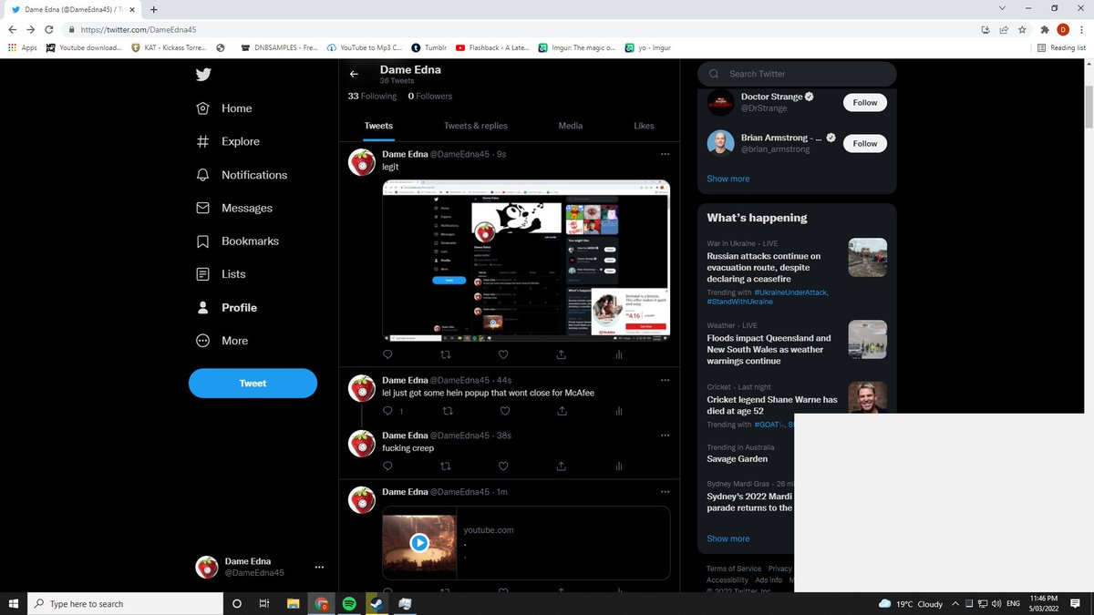Retweet the 'legit' tweet
Screen dimensions: 1094x615
(446, 354)
